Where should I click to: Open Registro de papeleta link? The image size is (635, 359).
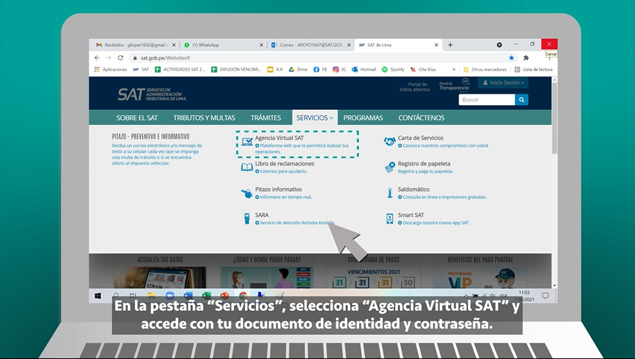click(x=424, y=164)
